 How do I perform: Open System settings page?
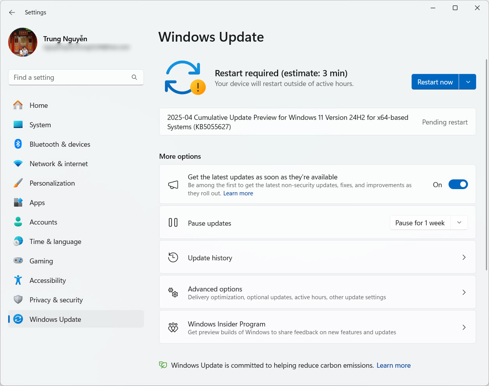(76, 125)
